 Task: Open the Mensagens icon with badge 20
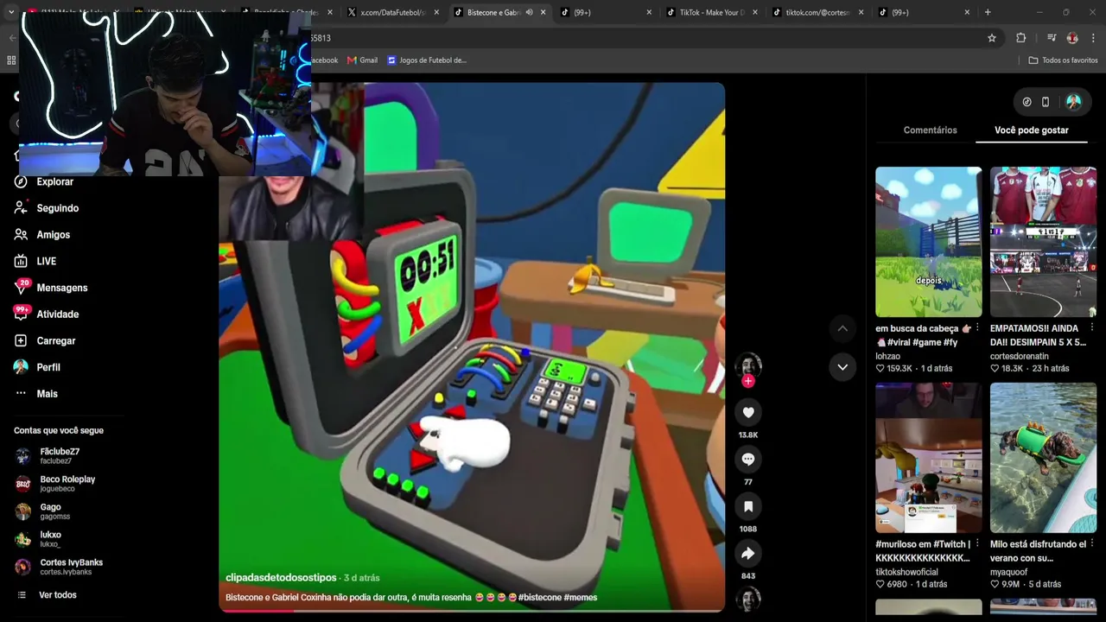point(21,287)
